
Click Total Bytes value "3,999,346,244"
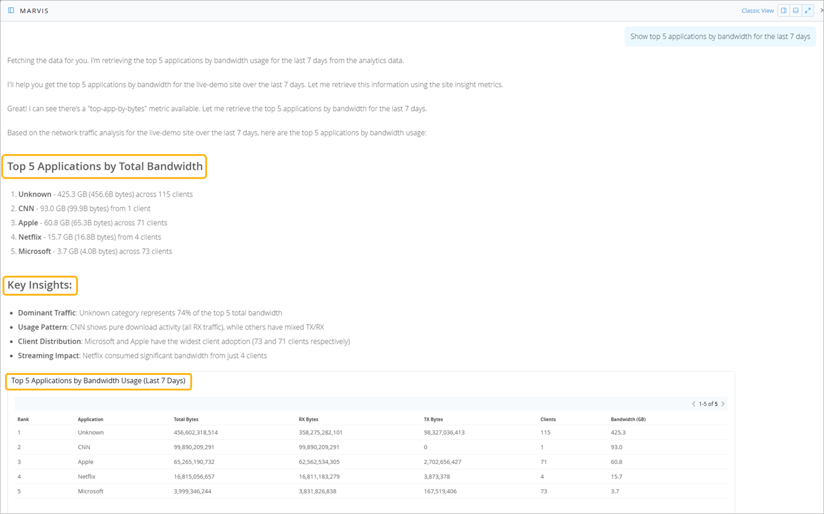point(192,492)
